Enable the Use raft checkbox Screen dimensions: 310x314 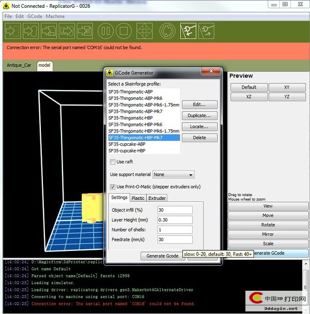[x=113, y=162]
